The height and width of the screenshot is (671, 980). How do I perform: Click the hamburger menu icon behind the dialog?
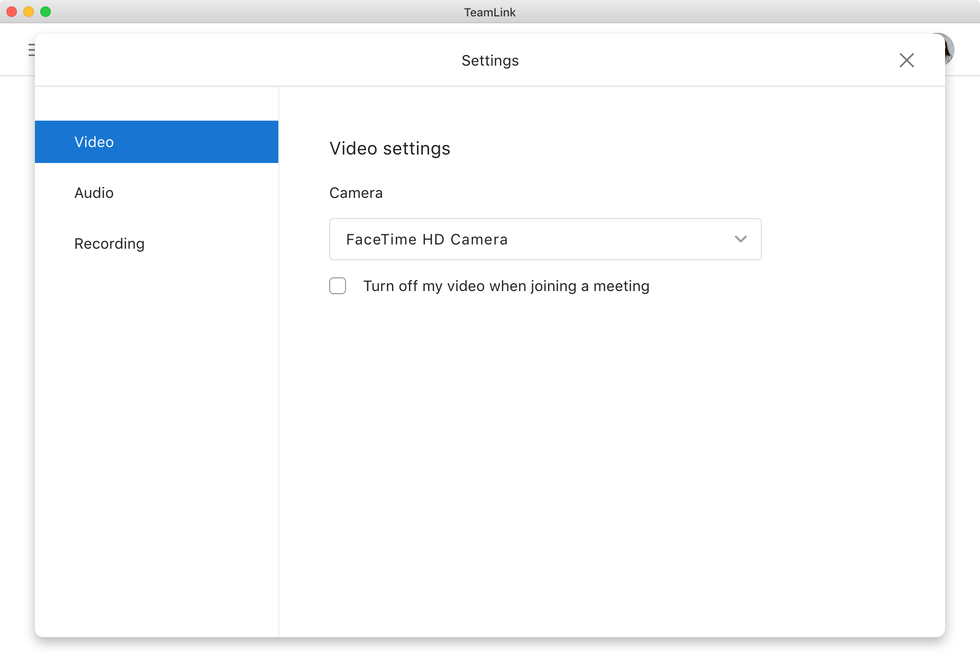point(31,50)
